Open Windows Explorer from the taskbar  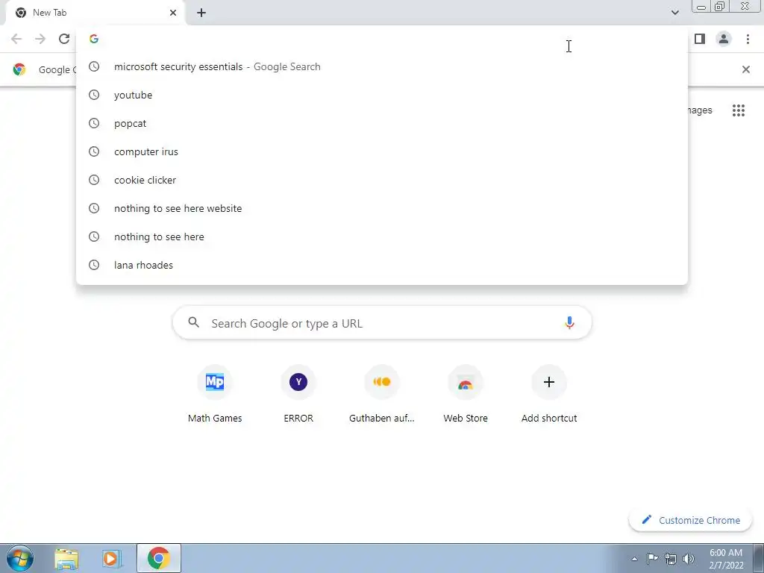[66, 558]
